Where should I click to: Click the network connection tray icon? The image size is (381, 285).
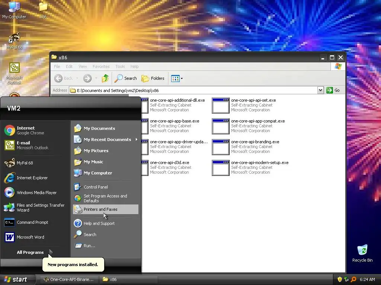coord(346,279)
